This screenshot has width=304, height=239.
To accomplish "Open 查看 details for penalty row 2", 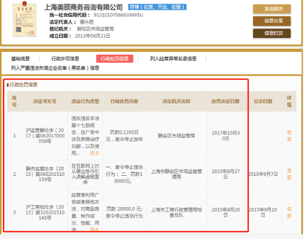I will [x=289, y=174].
